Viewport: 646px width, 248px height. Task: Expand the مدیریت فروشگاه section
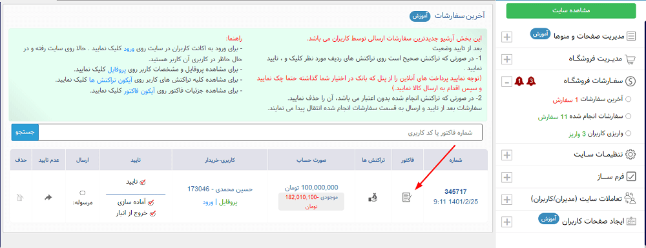point(506,59)
